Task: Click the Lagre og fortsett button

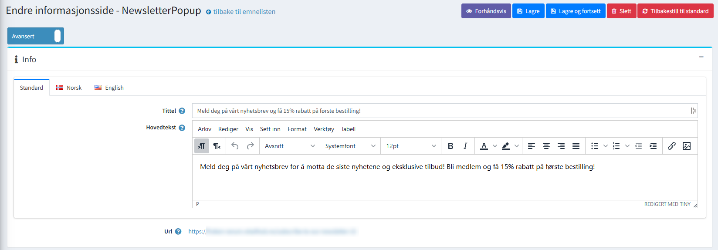Action: pos(576,11)
